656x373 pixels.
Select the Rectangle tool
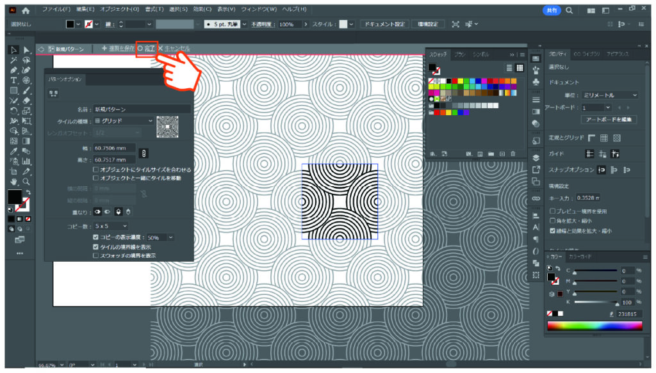(x=13, y=90)
